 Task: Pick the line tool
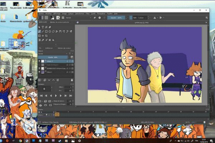pos(43,31)
